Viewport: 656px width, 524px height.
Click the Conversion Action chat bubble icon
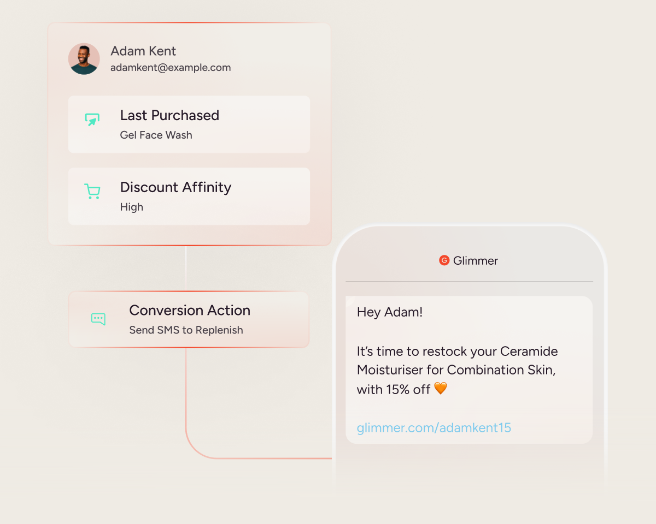click(x=98, y=319)
